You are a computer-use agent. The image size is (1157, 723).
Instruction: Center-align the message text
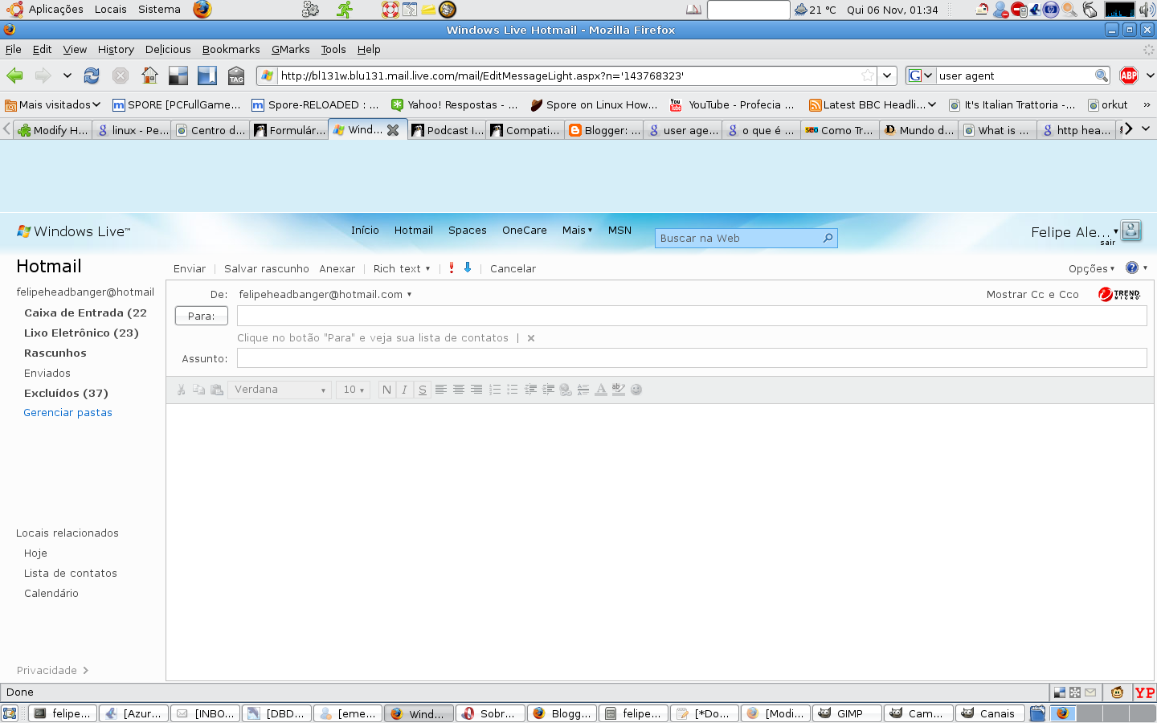(x=459, y=390)
